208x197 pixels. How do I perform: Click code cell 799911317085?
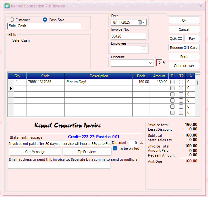point(45,82)
